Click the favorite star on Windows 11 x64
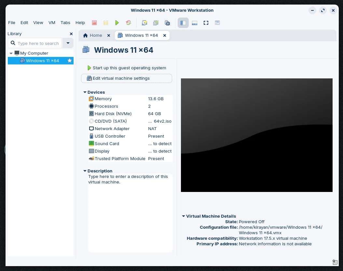 70,61
